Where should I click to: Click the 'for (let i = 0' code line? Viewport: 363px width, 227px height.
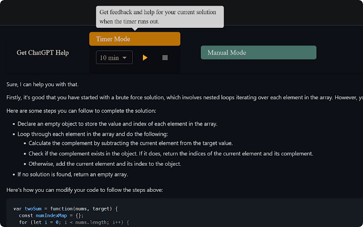(x=74, y=222)
